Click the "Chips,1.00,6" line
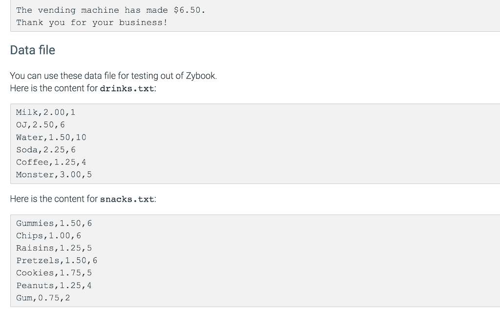Screen dimensions: 500x312 pyautogui.click(x=48, y=236)
